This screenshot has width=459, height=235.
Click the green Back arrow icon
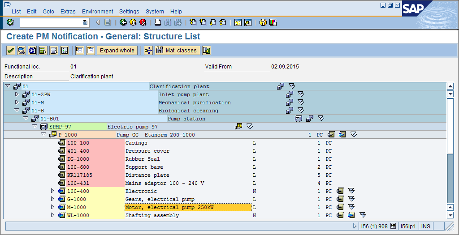pyautogui.click(x=123, y=22)
